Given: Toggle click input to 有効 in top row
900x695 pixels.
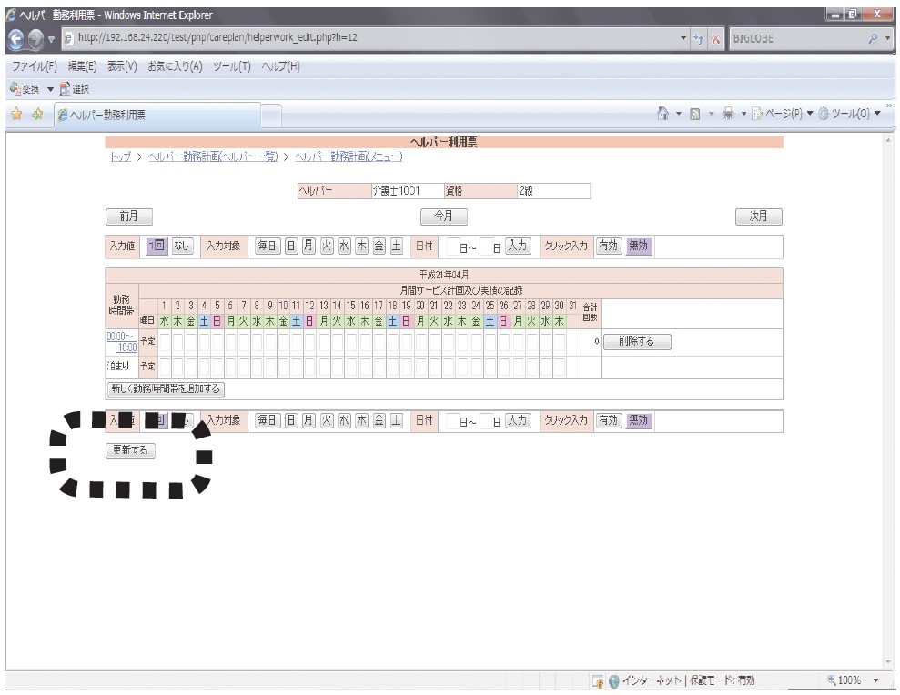Looking at the screenshot, I should tap(607, 246).
